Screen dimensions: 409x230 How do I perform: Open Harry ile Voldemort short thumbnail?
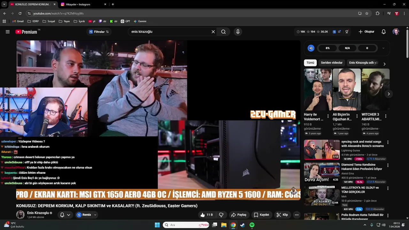click(x=318, y=89)
